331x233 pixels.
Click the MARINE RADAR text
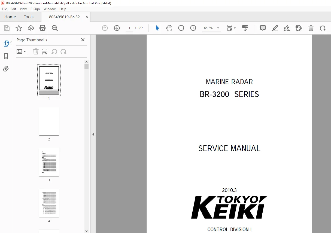pos(229,82)
